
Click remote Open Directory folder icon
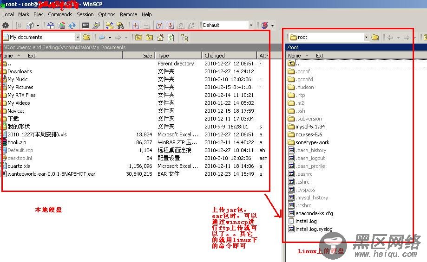pyautogui.click(x=375, y=37)
